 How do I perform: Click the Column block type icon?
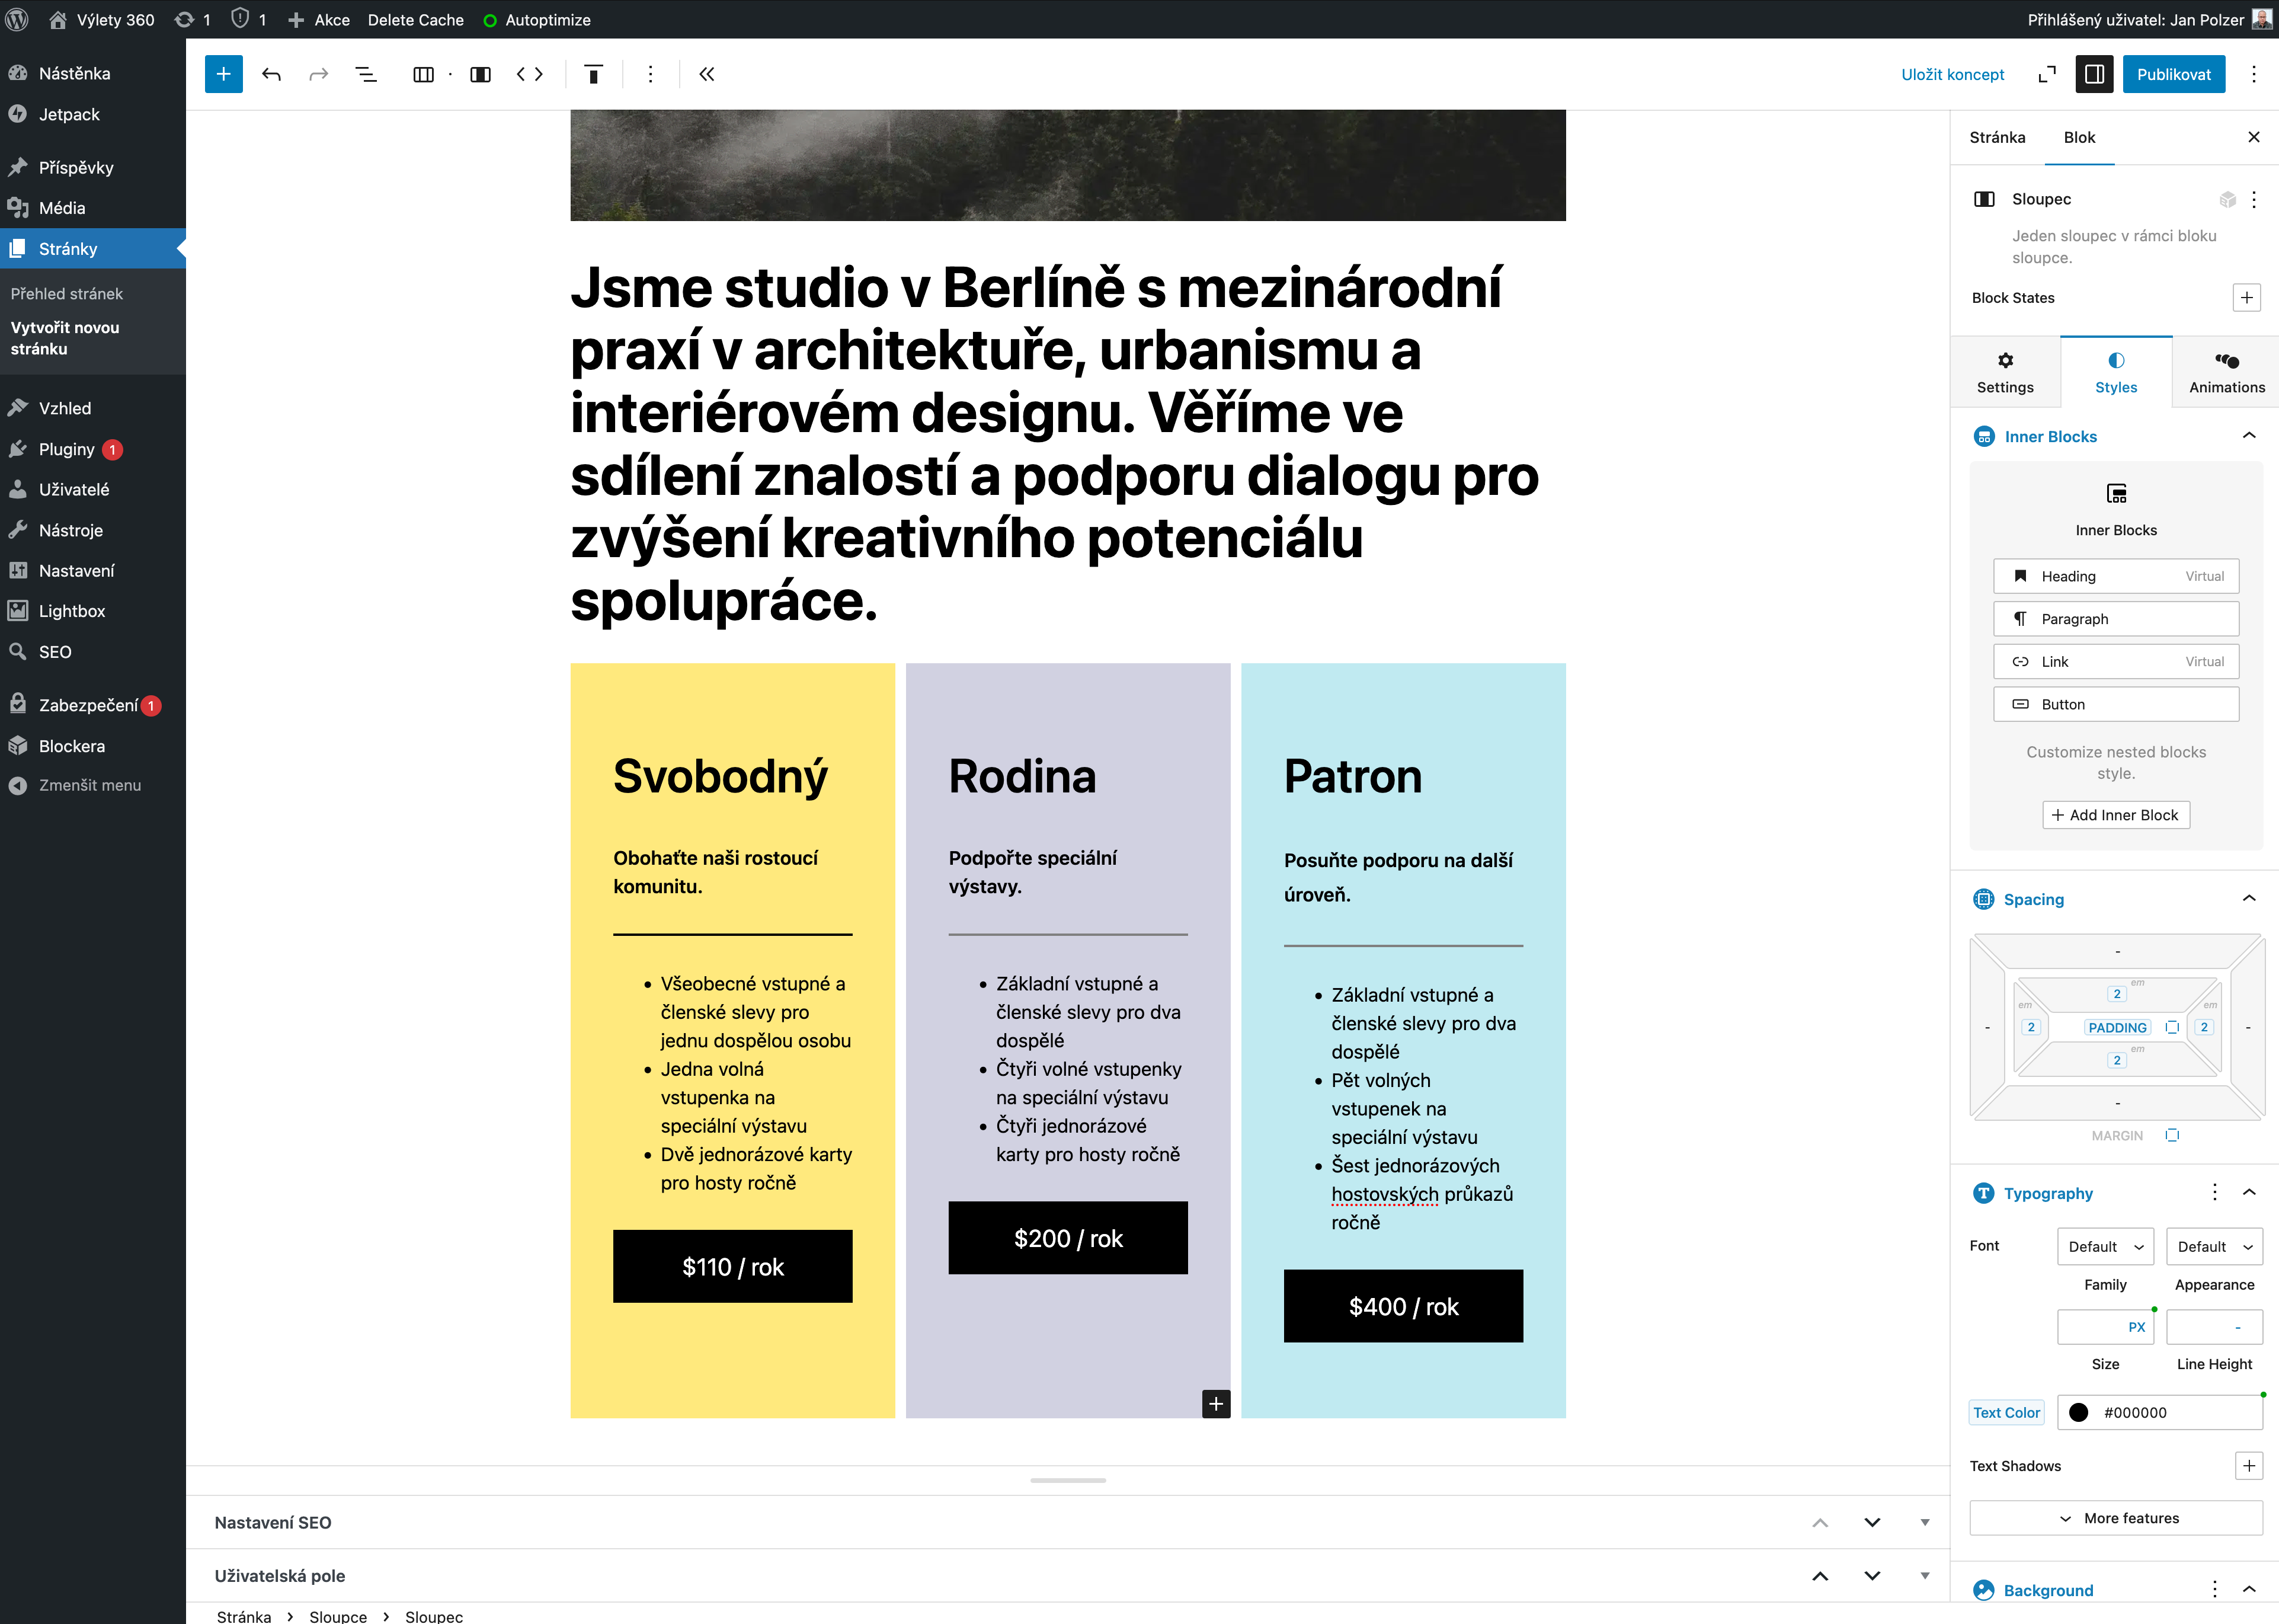click(481, 74)
